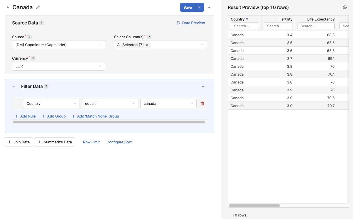Click the Join Data button
This screenshot has height=219, width=353.
(x=19, y=142)
